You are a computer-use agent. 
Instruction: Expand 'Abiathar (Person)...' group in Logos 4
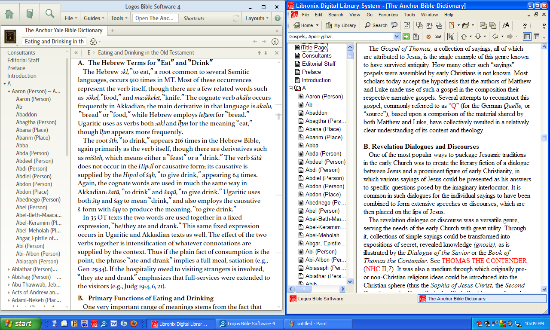(x=9, y=269)
